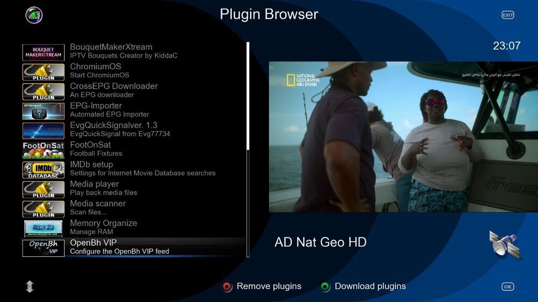Viewport: 538px width, 302px height.
Task: Click 'Scan files...' description text
Action: 88,212
